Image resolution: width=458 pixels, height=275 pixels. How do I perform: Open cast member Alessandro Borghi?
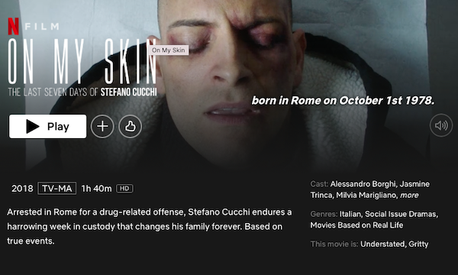363,184
